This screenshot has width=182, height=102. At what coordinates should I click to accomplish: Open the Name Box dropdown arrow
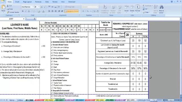24,19
